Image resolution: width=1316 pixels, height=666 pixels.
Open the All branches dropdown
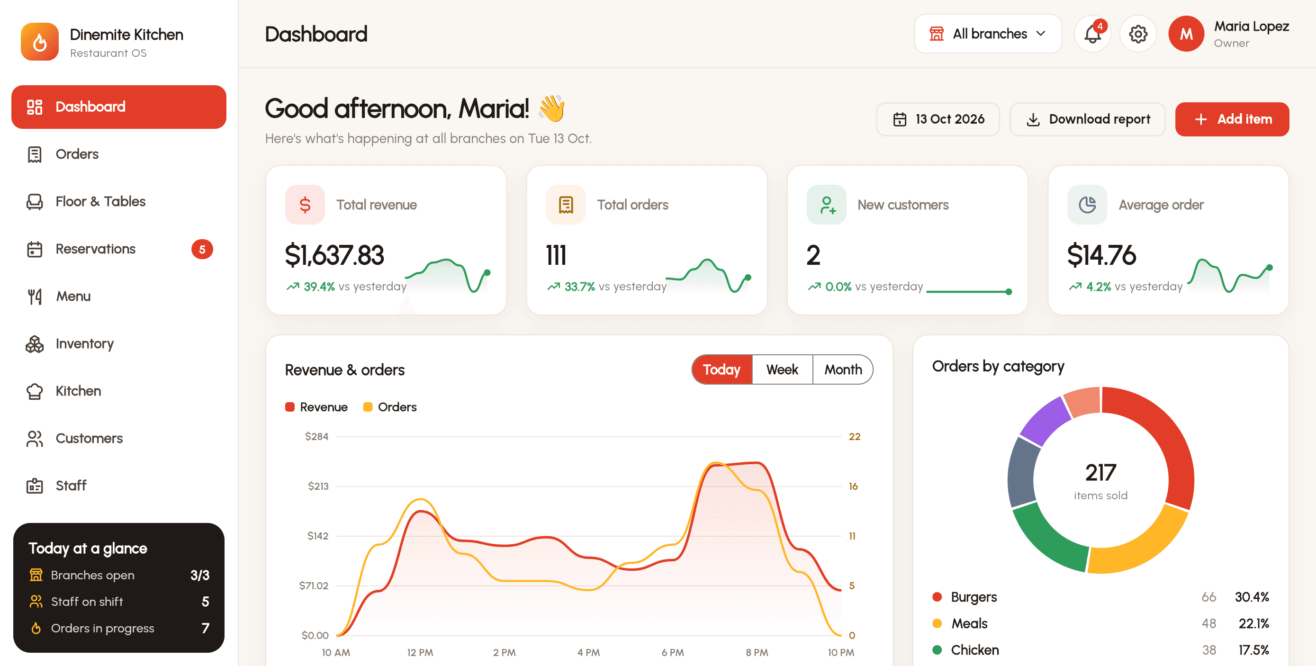click(988, 34)
